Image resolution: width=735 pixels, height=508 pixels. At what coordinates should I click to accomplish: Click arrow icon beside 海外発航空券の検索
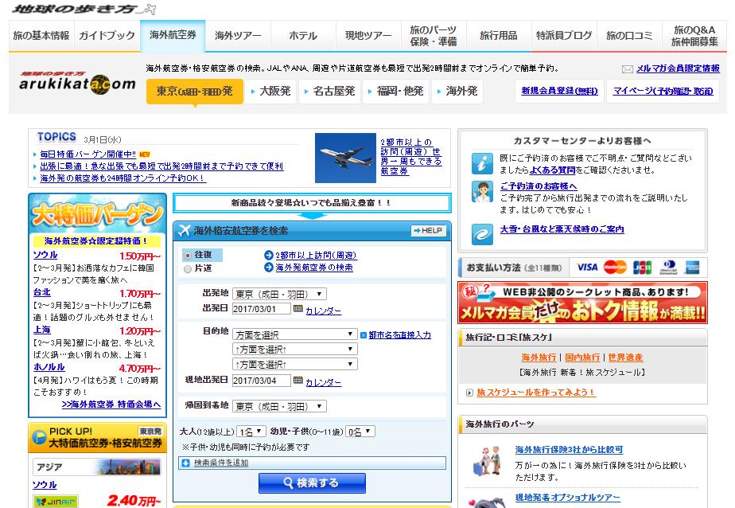point(269,268)
